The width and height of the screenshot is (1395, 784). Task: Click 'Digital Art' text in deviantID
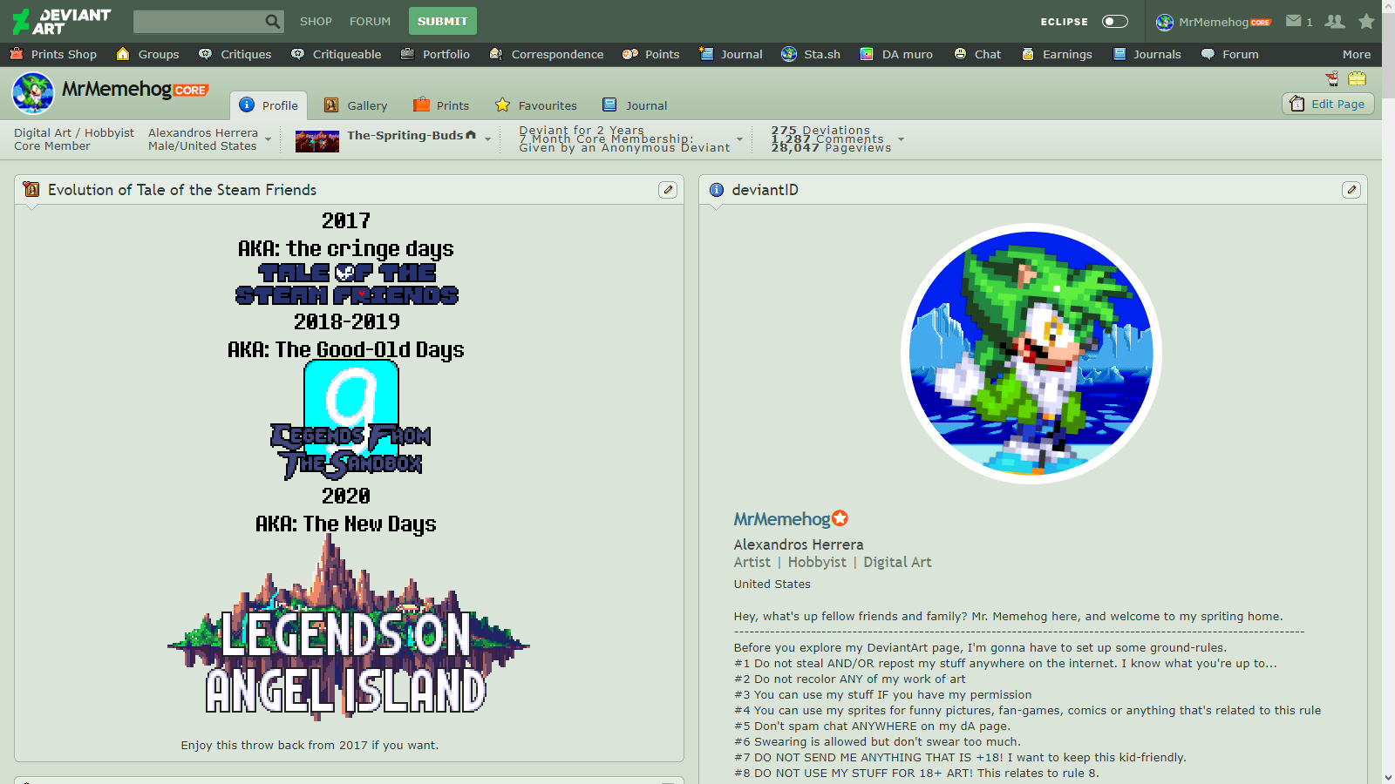[x=897, y=562]
